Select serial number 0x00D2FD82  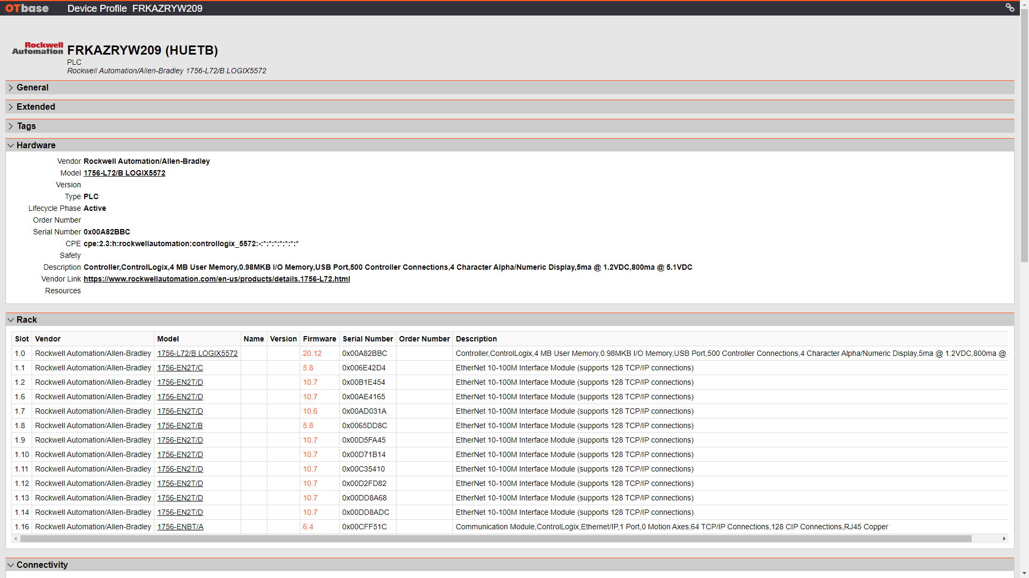click(x=364, y=483)
